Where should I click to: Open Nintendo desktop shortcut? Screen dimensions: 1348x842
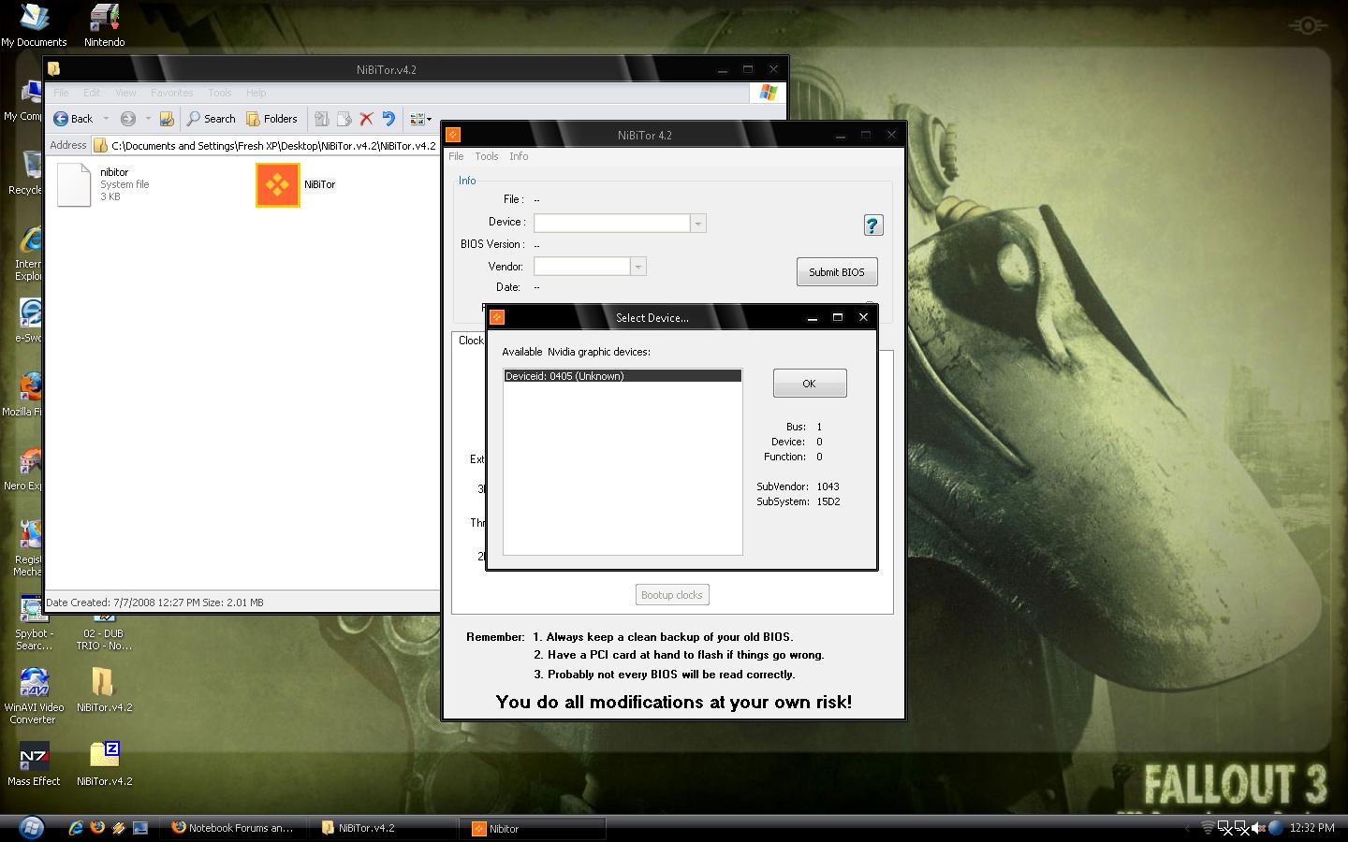pyautogui.click(x=104, y=25)
